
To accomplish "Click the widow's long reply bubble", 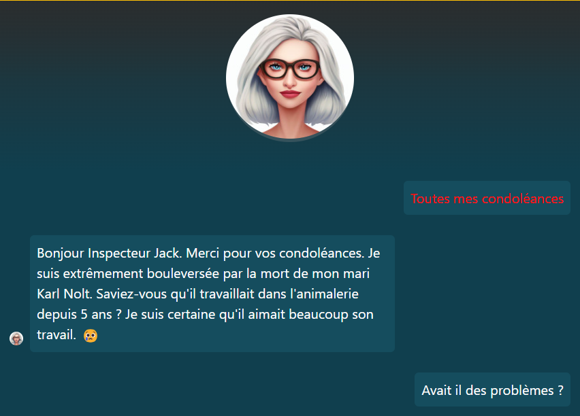I will point(212,294).
